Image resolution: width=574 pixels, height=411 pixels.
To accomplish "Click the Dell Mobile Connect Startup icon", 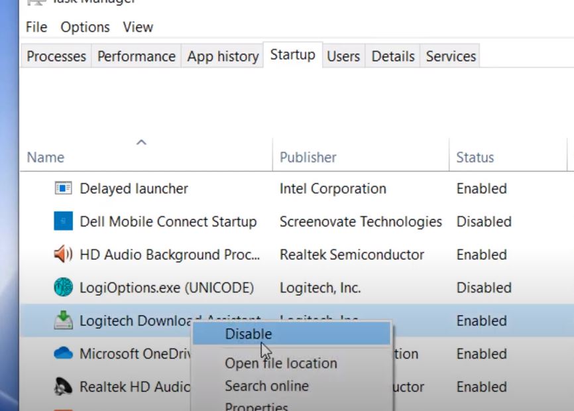I will point(64,221).
